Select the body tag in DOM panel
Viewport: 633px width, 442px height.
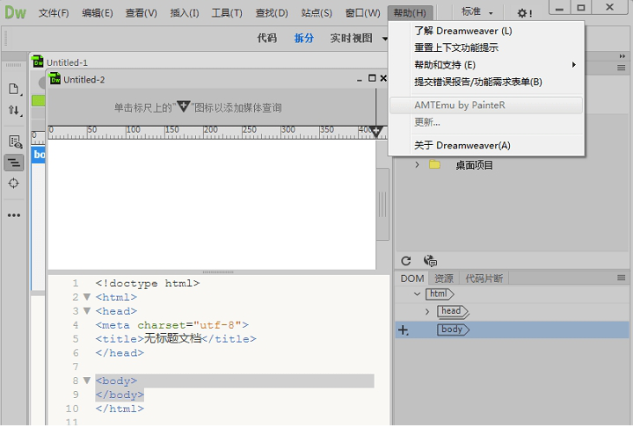click(453, 330)
